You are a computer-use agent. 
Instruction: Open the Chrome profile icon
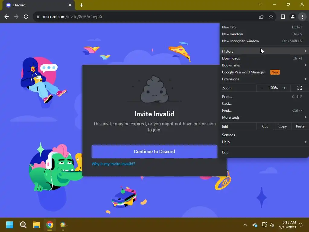(x=293, y=17)
